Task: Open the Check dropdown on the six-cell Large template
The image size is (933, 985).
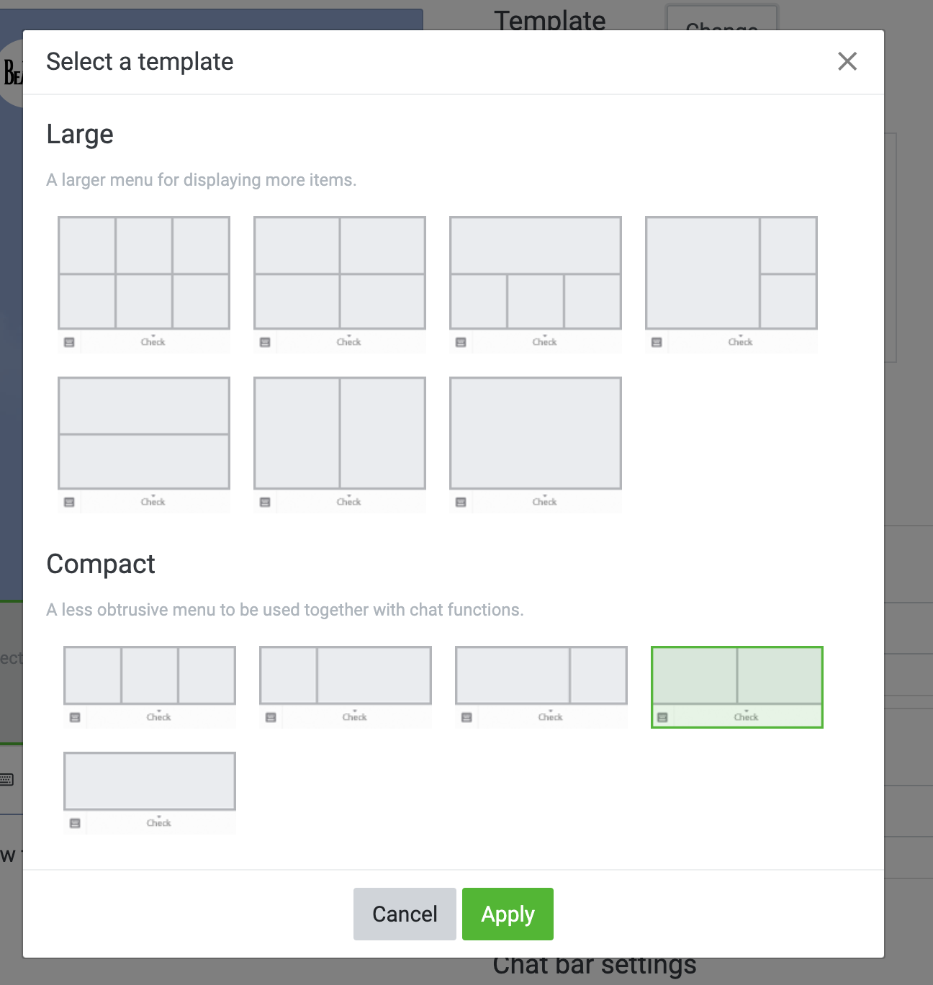Action: coord(153,341)
